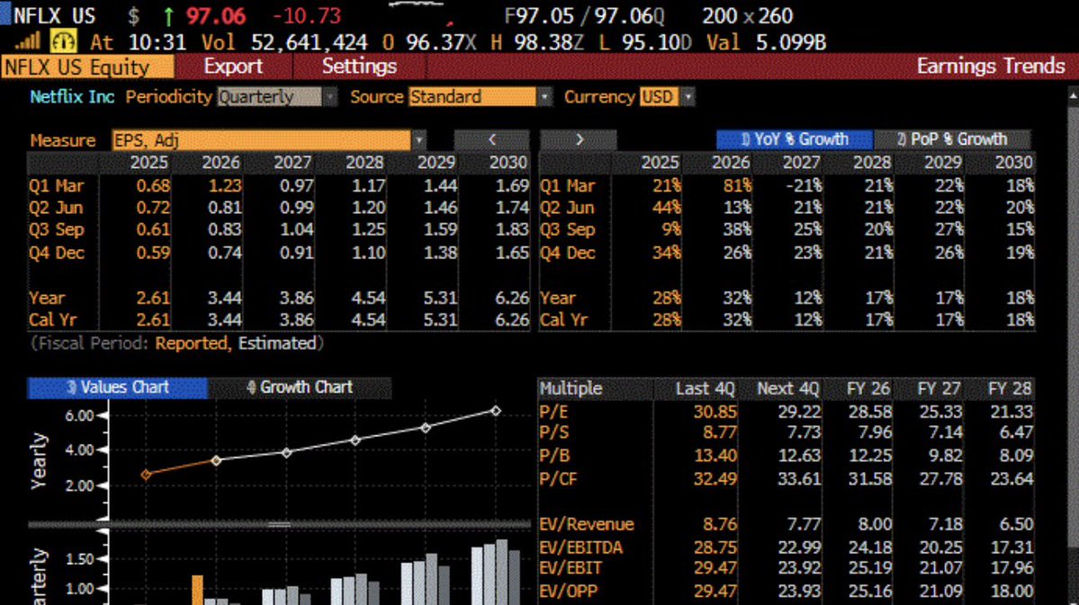Click the divider handle between the two charts
This screenshot has height=605, width=1079.
[279, 524]
